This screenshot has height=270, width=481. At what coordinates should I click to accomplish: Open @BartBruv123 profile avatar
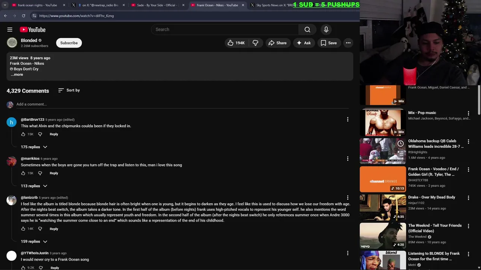coord(12,122)
